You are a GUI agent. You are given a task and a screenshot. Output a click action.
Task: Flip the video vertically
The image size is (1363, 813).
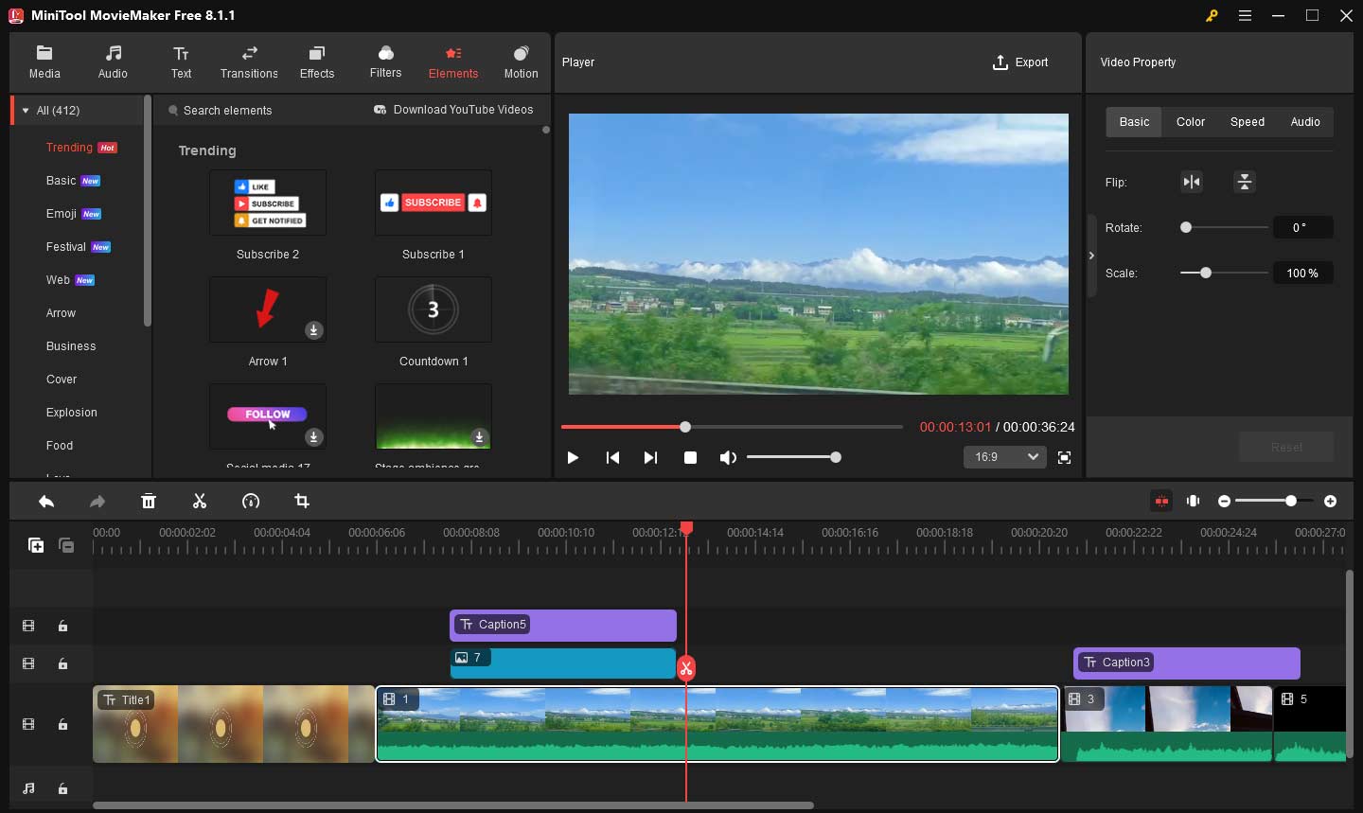click(1245, 182)
